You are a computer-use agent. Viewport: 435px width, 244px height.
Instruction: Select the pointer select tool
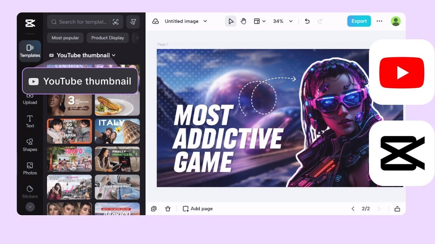tap(231, 21)
